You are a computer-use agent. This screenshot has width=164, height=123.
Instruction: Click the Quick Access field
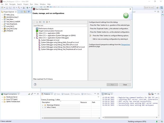tap(149, 7)
